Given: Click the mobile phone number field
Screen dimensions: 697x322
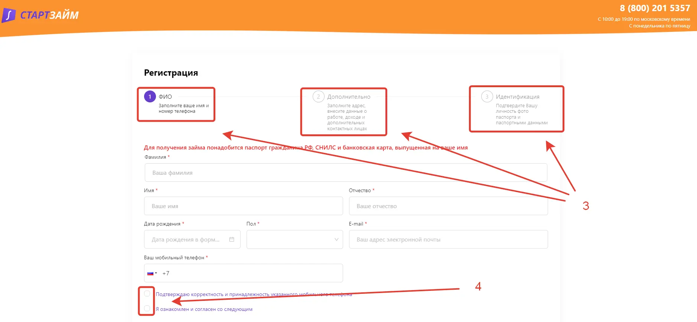Looking at the screenshot, I should 244,273.
